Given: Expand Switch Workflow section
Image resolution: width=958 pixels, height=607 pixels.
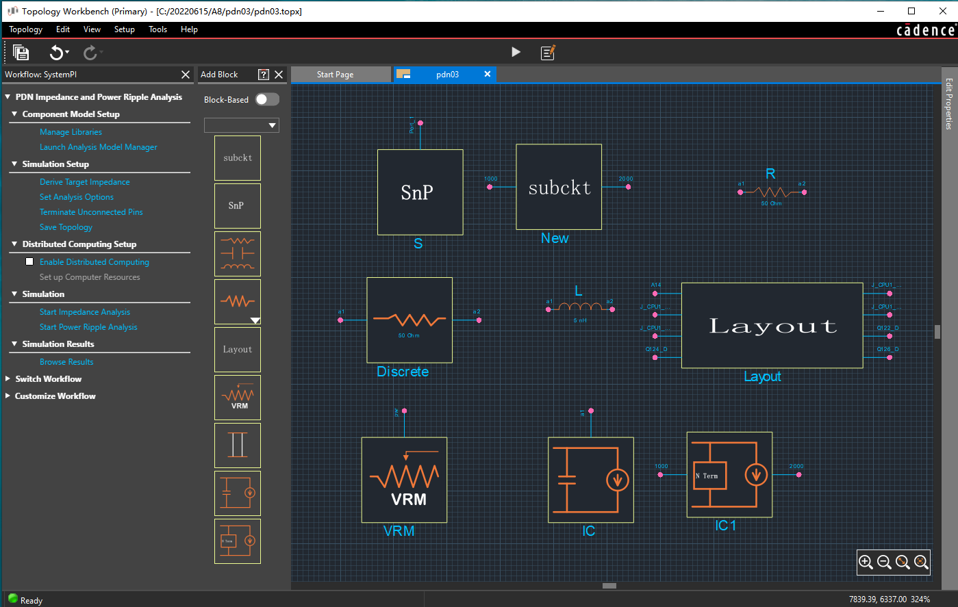Looking at the screenshot, I should [8, 378].
